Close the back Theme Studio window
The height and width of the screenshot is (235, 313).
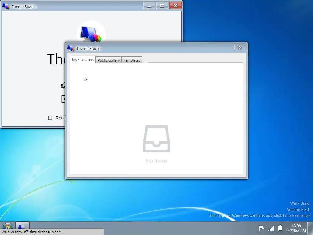(x=175, y=6)
